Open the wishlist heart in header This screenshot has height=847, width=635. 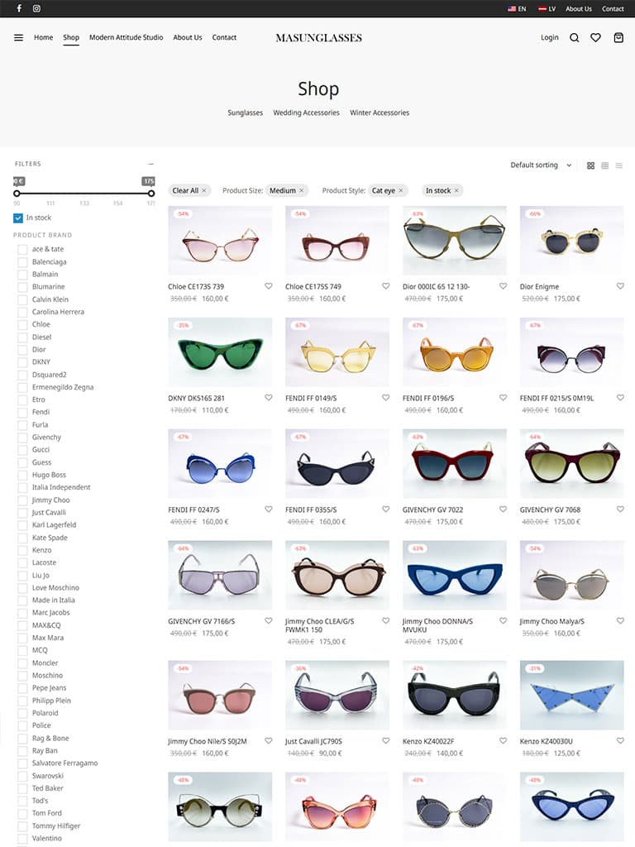(595, 37)
